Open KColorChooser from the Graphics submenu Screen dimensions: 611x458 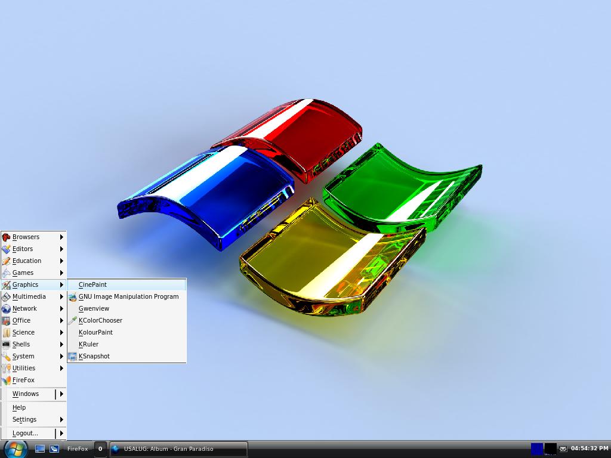(x=126, y=320)
